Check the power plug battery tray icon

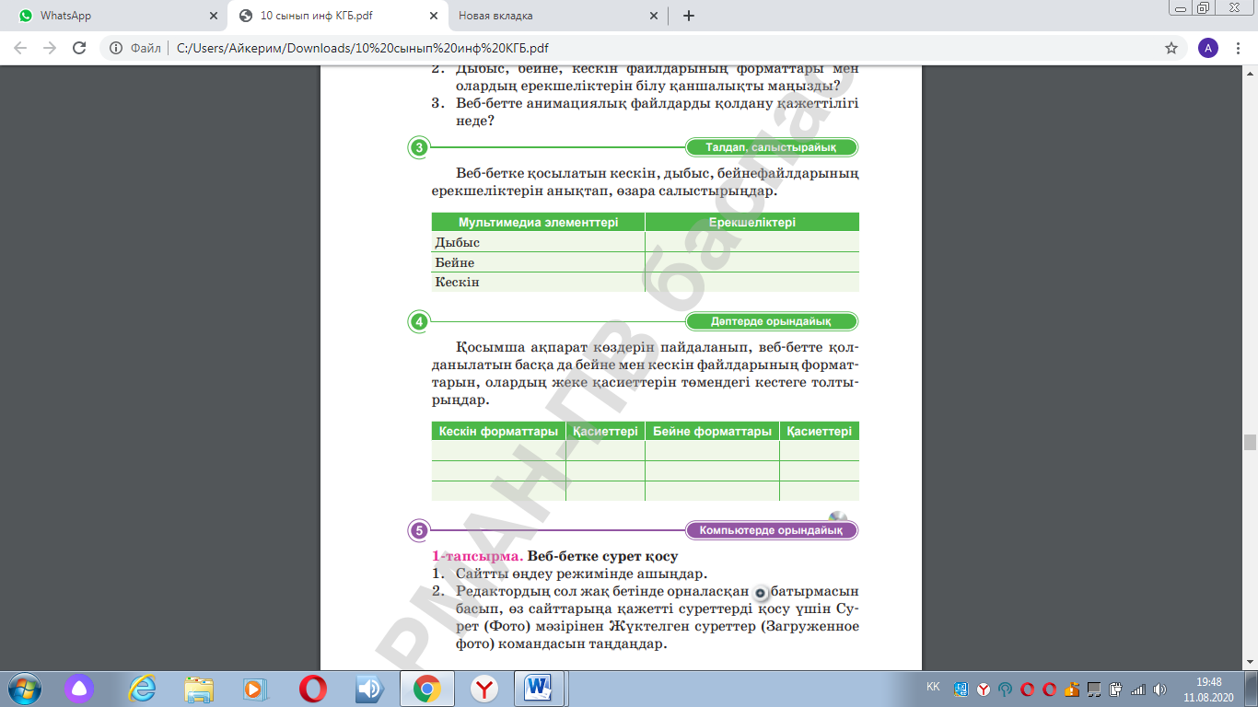click(x=1115, y=689)
